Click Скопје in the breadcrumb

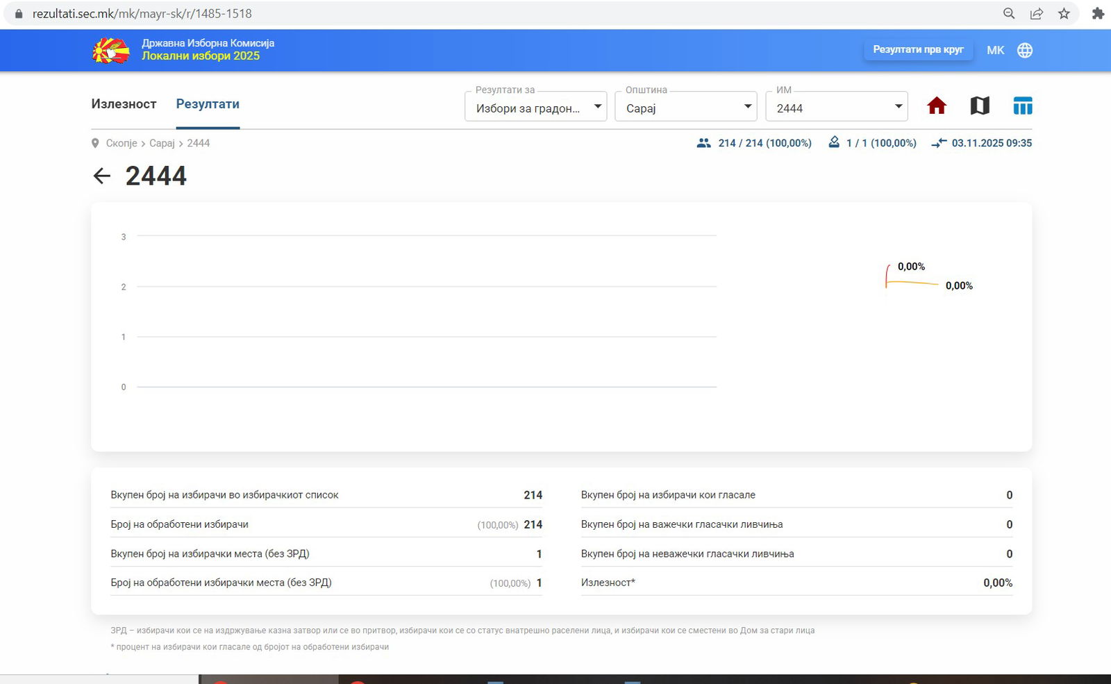(122, 143)
